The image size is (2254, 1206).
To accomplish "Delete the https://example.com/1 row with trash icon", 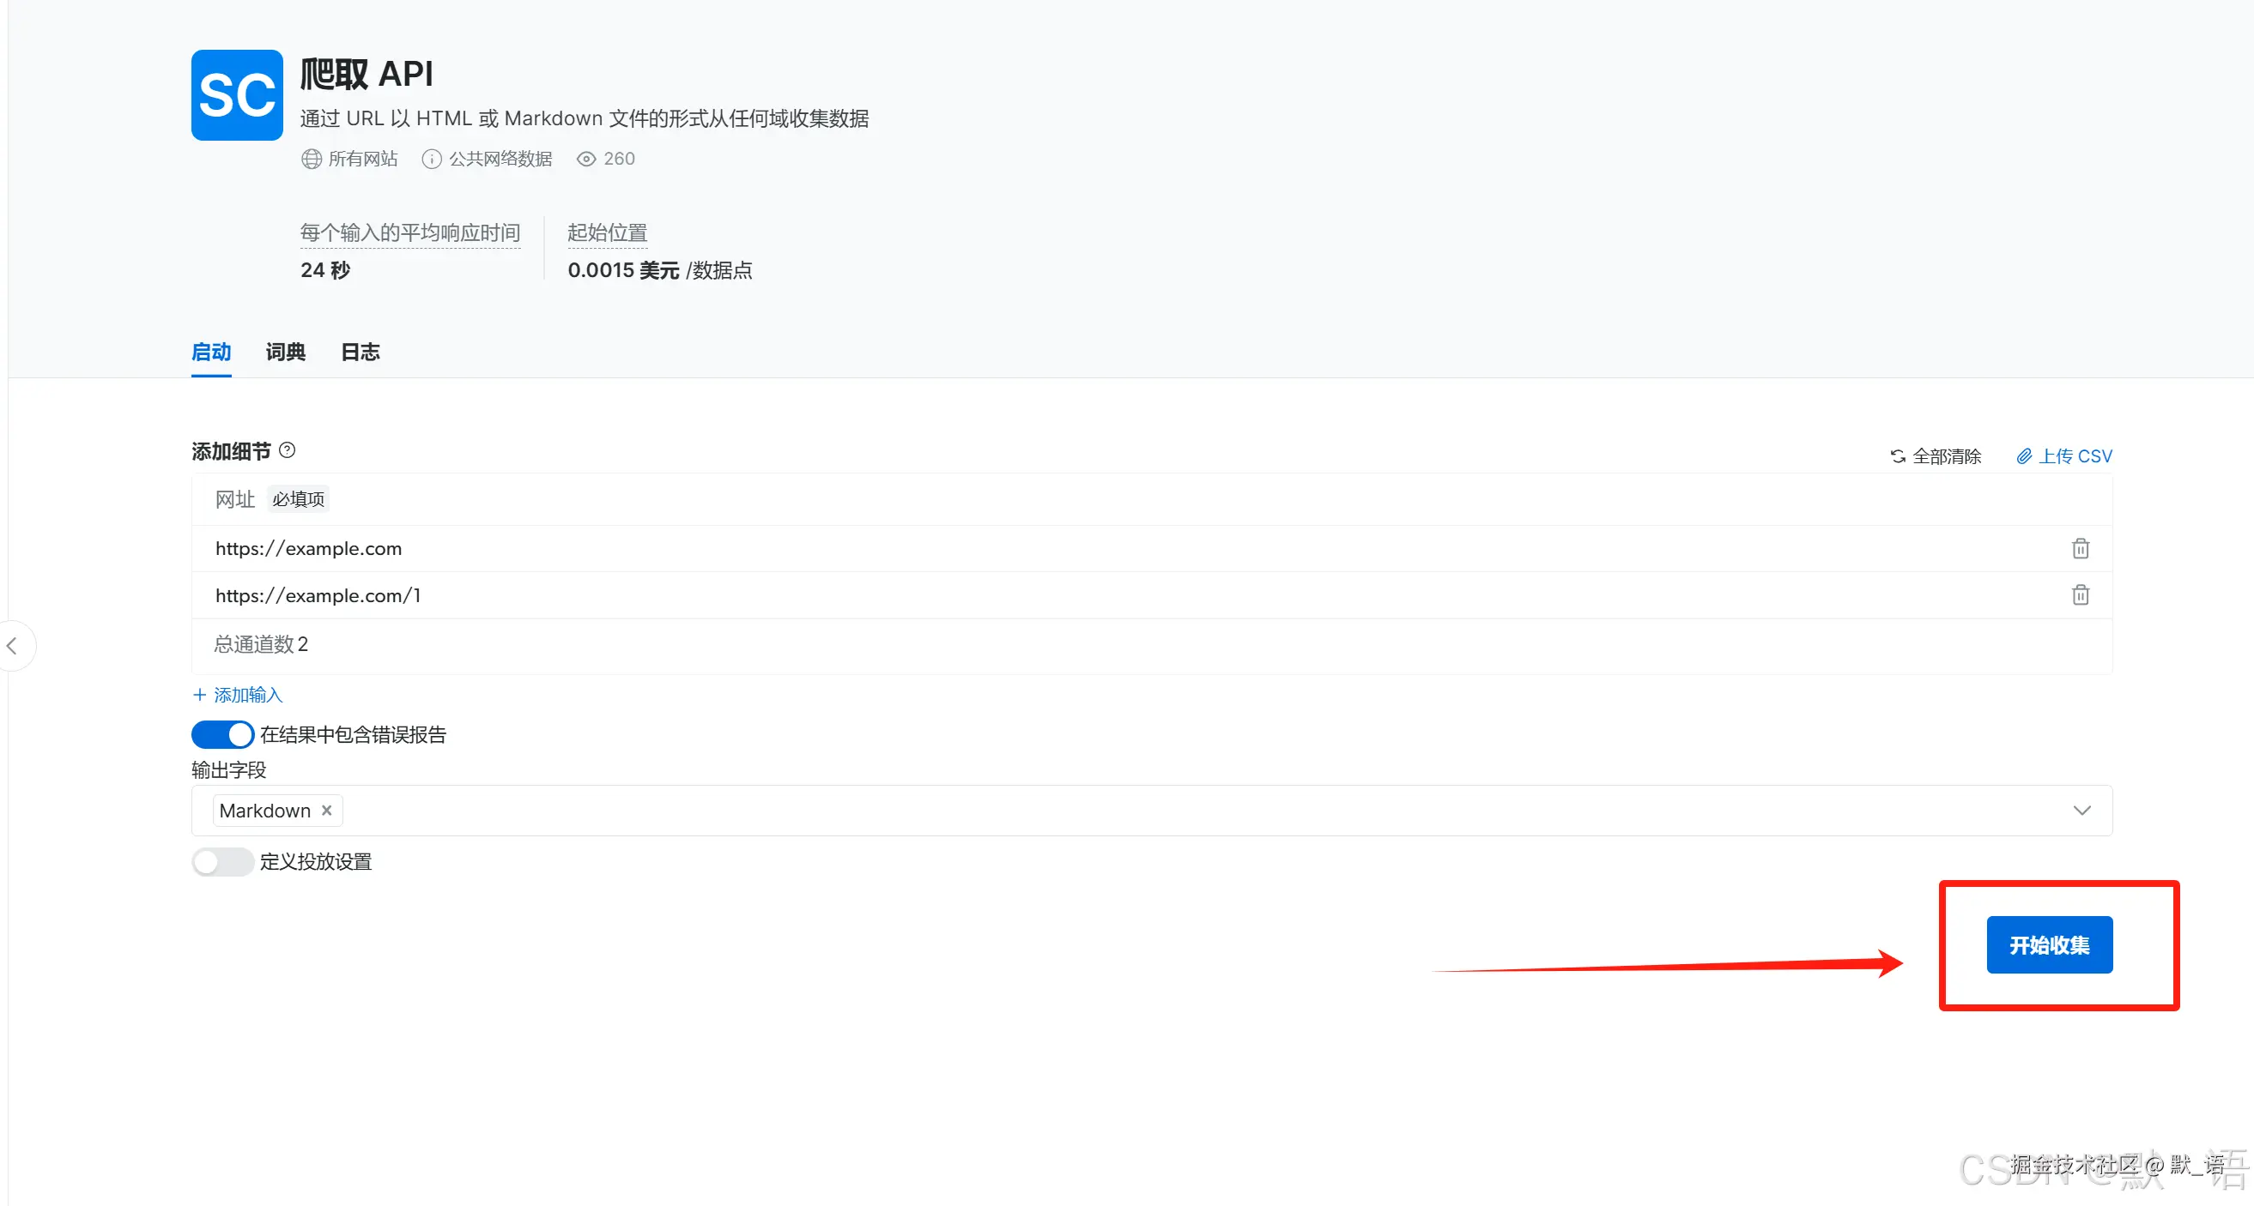I will click(x=2080, y=594).
